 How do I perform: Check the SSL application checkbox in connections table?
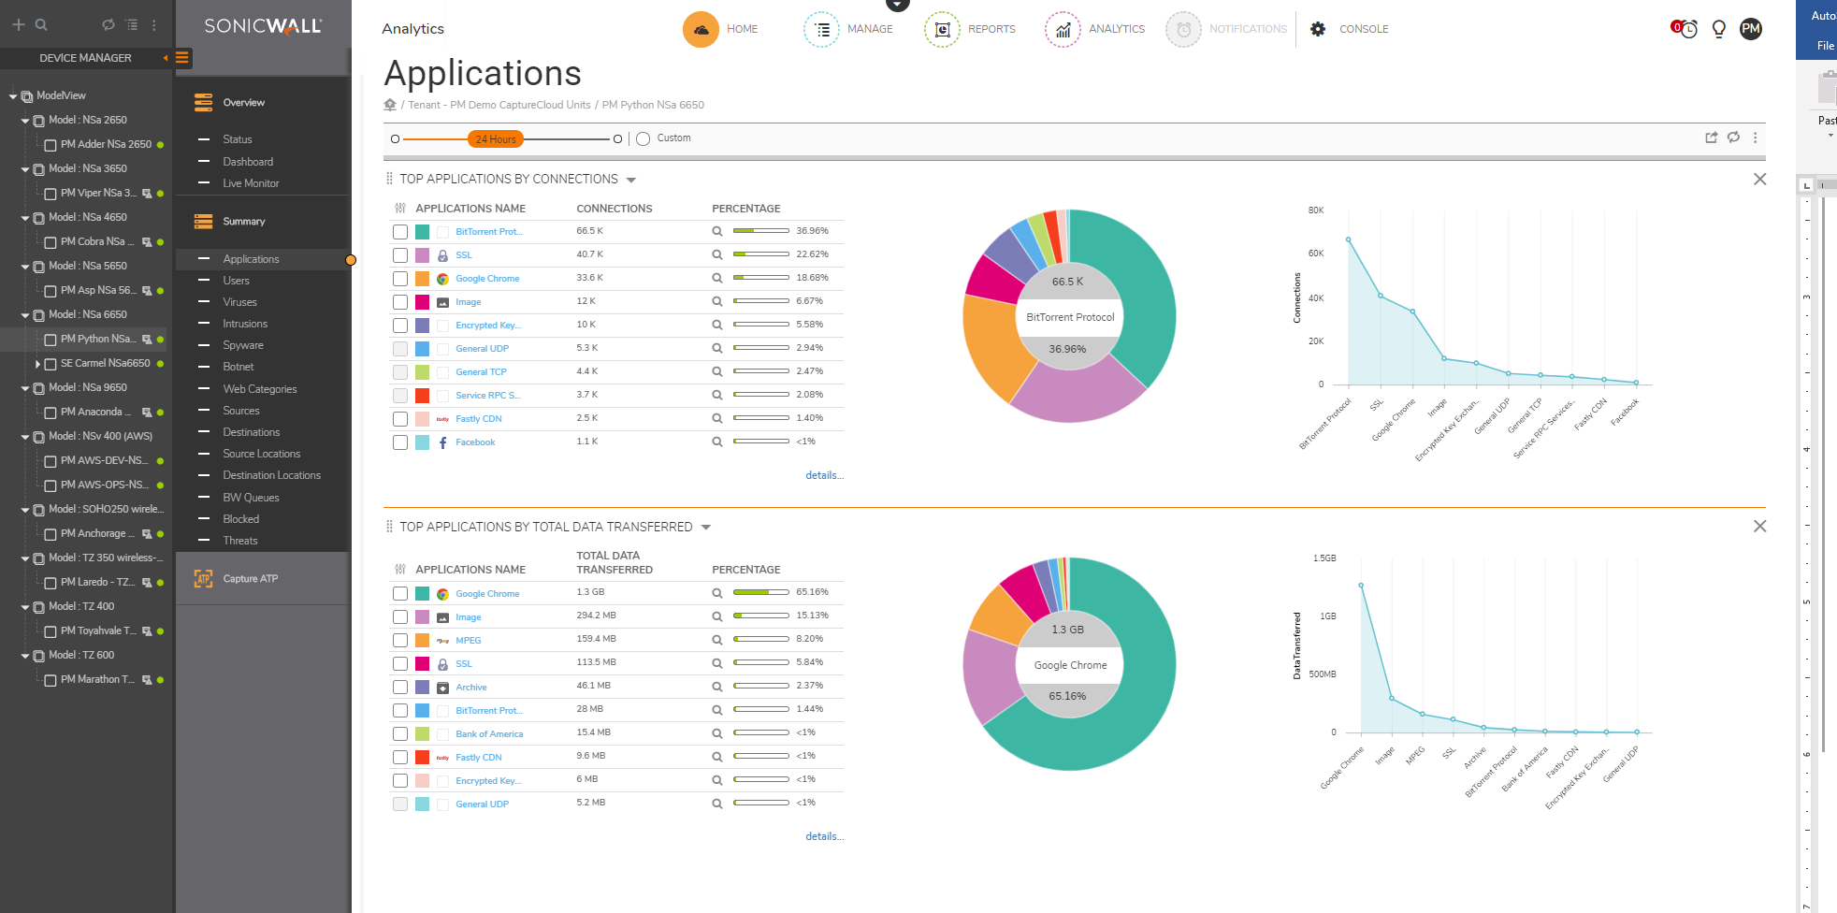400,255
